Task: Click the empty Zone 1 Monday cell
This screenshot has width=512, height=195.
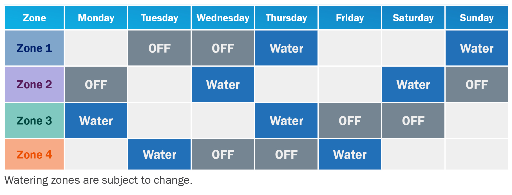Action: [96, 48]
